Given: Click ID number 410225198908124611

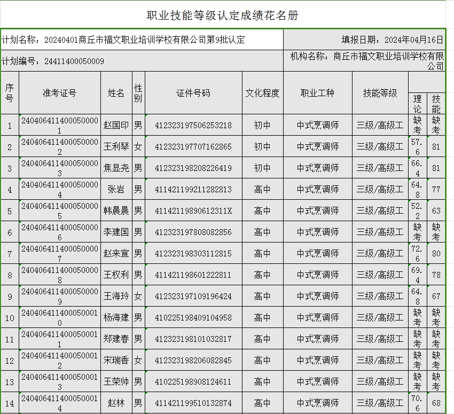Looking at the screenshot, I should pyautogui.click(x=193, y=381).
